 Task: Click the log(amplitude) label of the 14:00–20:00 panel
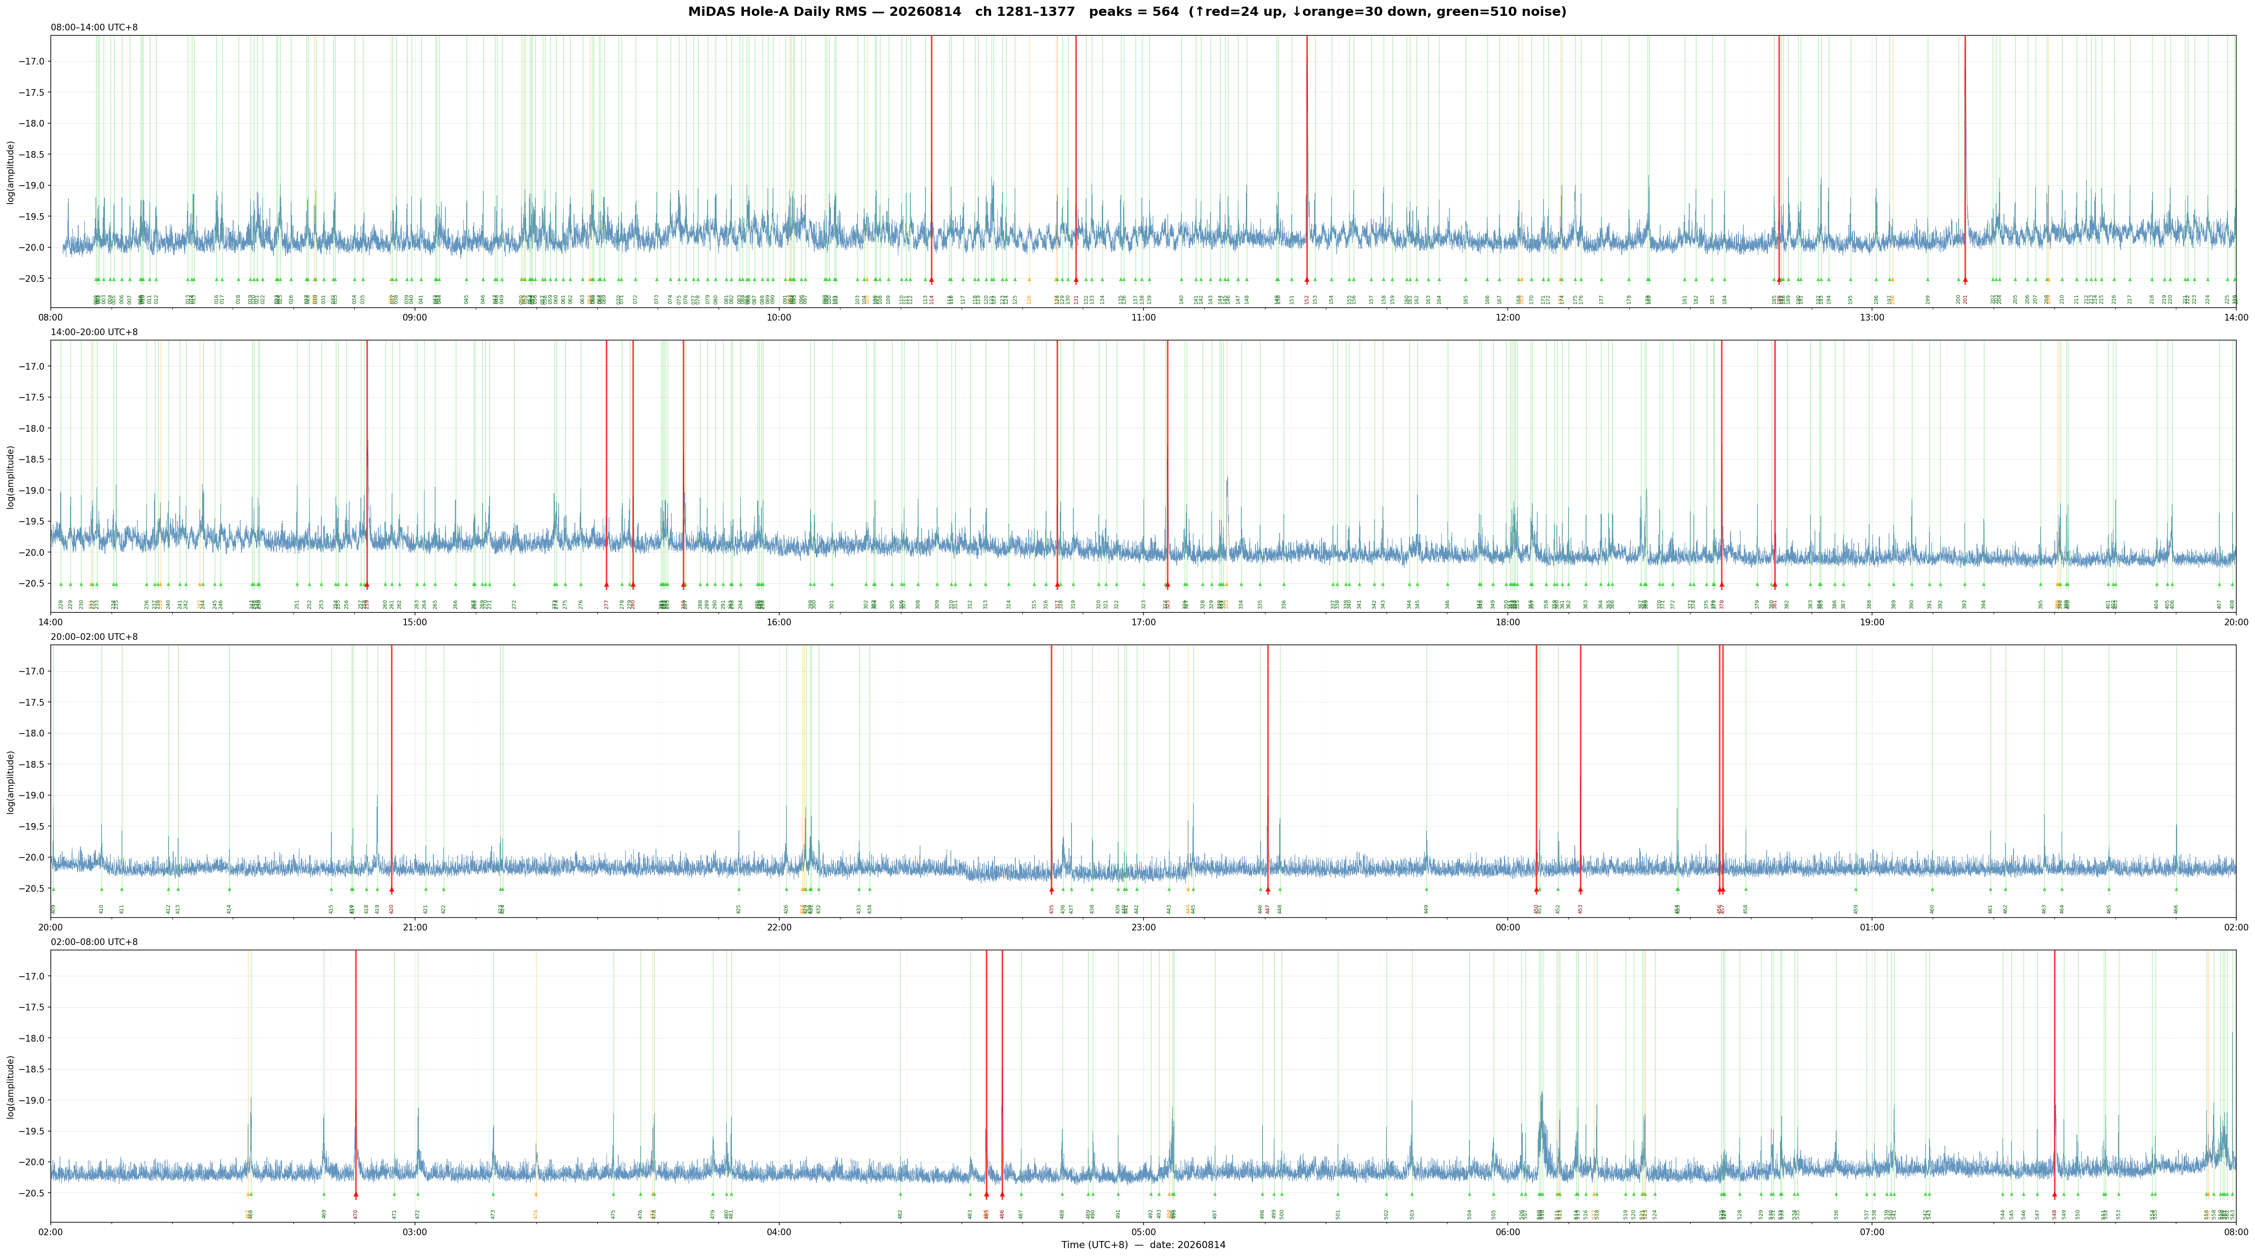coord(10,476)
